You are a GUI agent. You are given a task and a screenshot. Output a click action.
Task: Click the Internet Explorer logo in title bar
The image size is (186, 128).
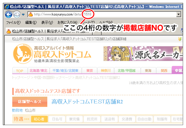tap(7, 7)
